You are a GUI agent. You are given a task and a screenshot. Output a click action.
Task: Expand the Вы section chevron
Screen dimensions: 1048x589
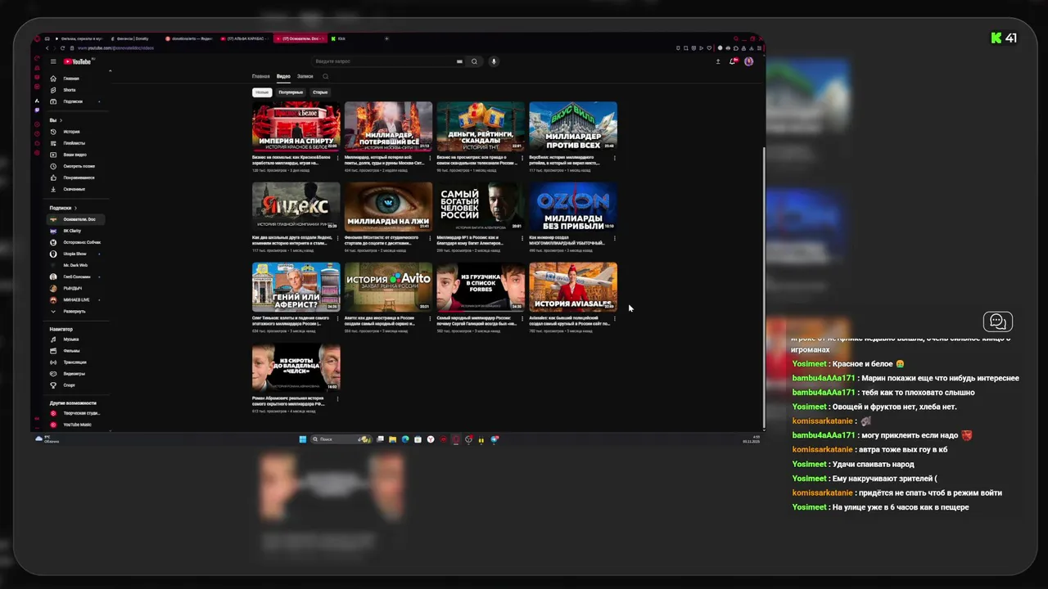click(61, 120)
